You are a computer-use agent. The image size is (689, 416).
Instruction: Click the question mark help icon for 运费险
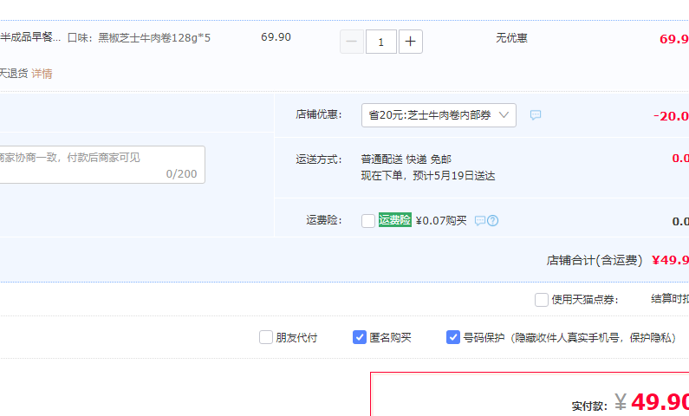[x=493, y=220]
